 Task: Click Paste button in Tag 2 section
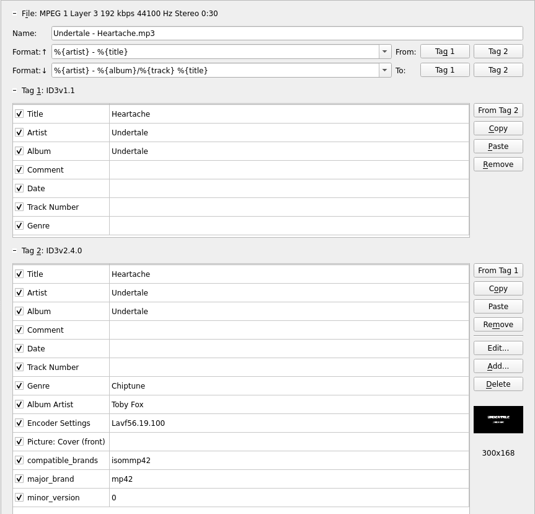498,307
